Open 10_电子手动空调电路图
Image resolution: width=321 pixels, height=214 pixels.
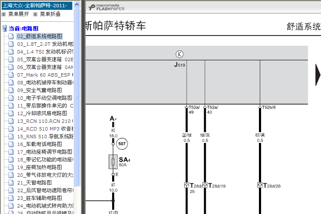pyautogui.click(x=45, y=98)
